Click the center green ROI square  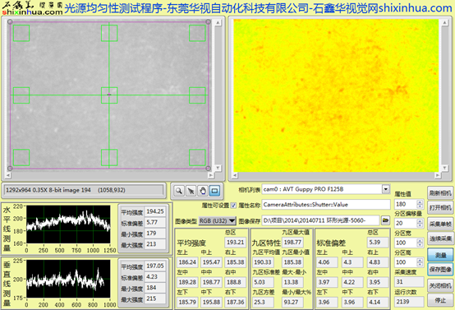[x=109, y=95]
